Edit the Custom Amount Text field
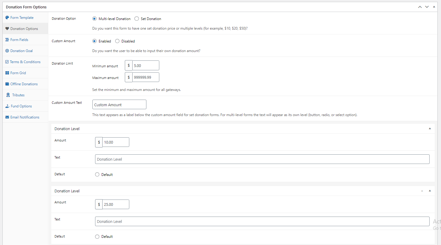 coord(119,105)
